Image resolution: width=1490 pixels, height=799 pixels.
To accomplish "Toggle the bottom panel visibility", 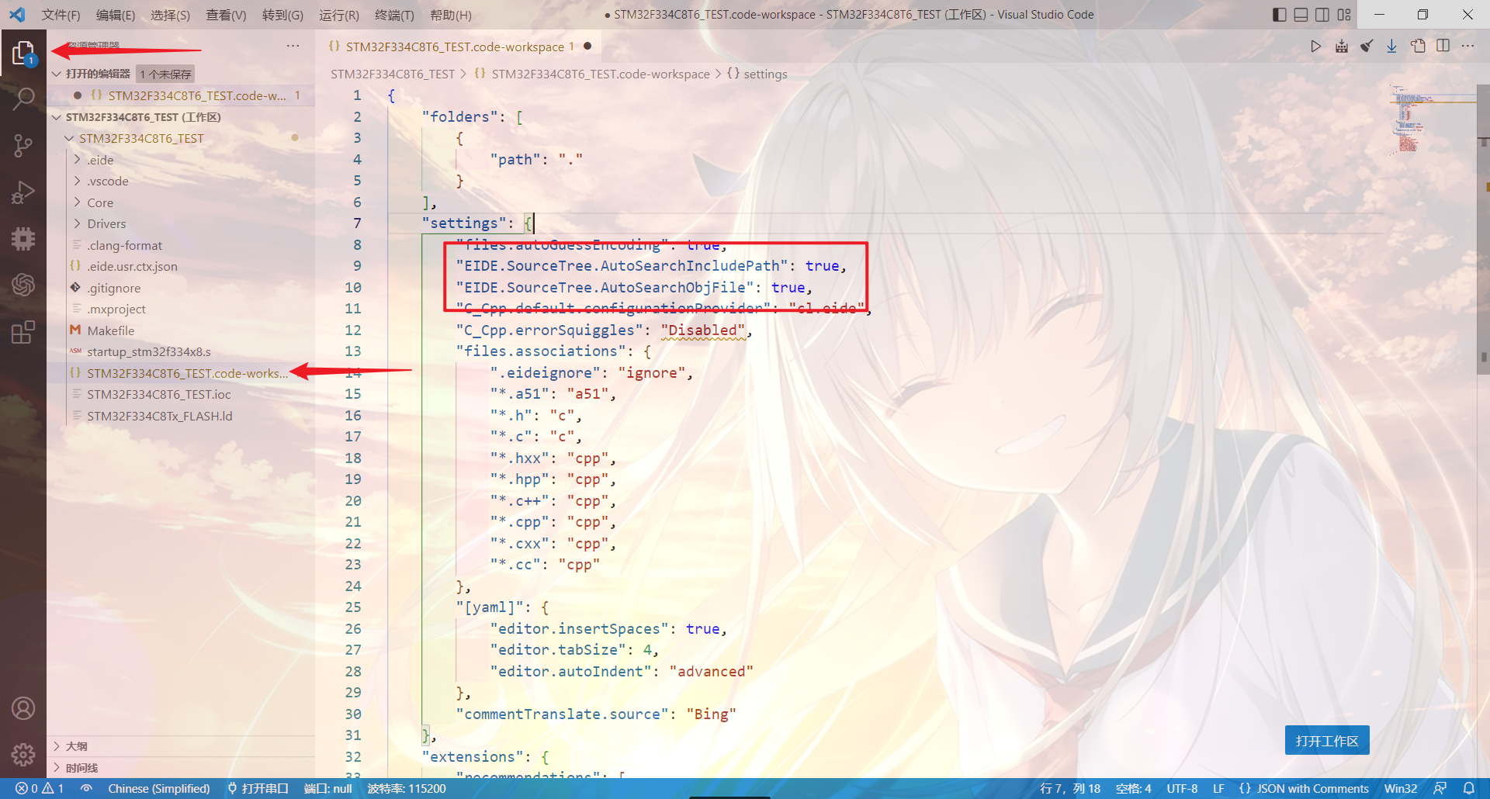I will point(1301,15).
